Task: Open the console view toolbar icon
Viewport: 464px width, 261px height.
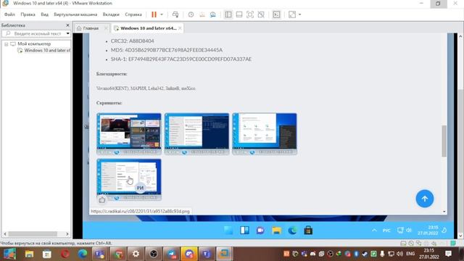Action: click(276, 14)
